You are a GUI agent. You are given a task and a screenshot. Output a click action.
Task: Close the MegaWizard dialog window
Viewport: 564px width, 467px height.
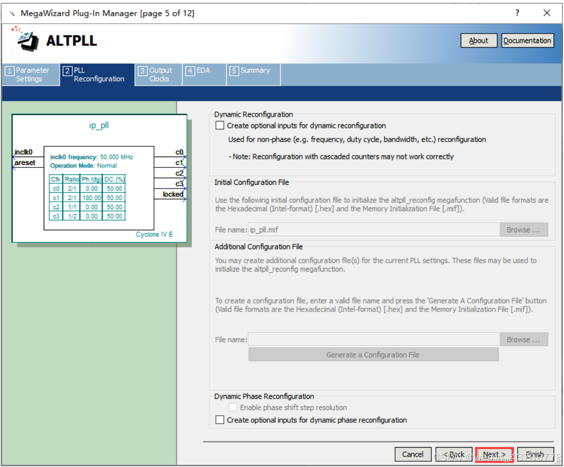tap(547, 13)
